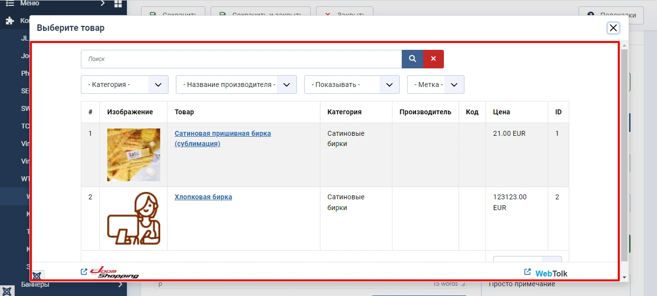
Task: Click the ID column header
Action: pos(558,112)
